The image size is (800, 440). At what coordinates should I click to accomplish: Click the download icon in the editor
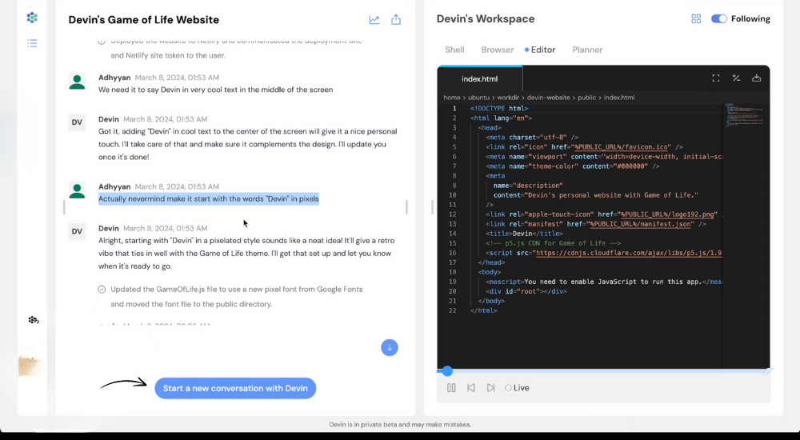click(757, 78)
